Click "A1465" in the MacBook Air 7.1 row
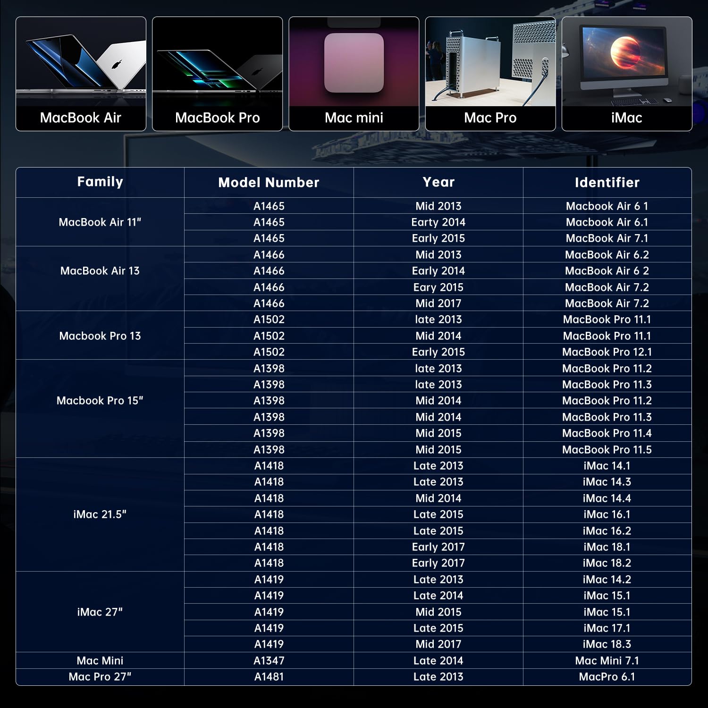The height and width of the screenshot is (708, 708). point(269,238)
